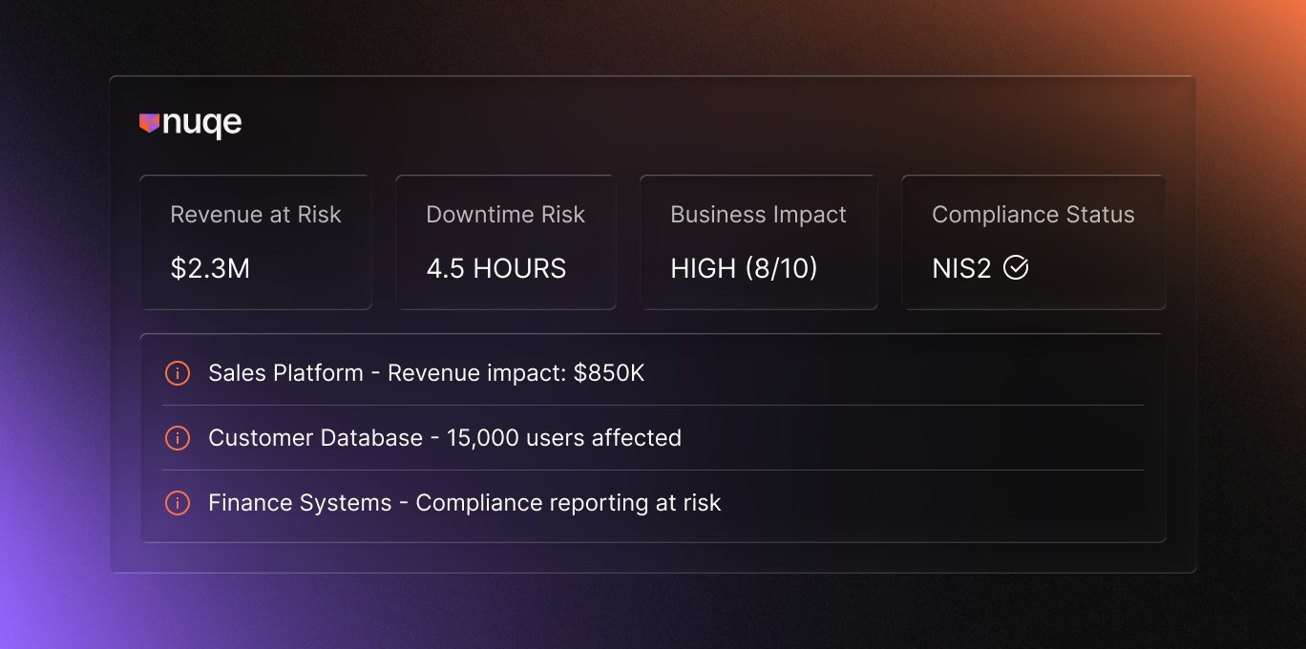Select the $2.3M revenue figure

pyautogui.click(x=209, y=268)
